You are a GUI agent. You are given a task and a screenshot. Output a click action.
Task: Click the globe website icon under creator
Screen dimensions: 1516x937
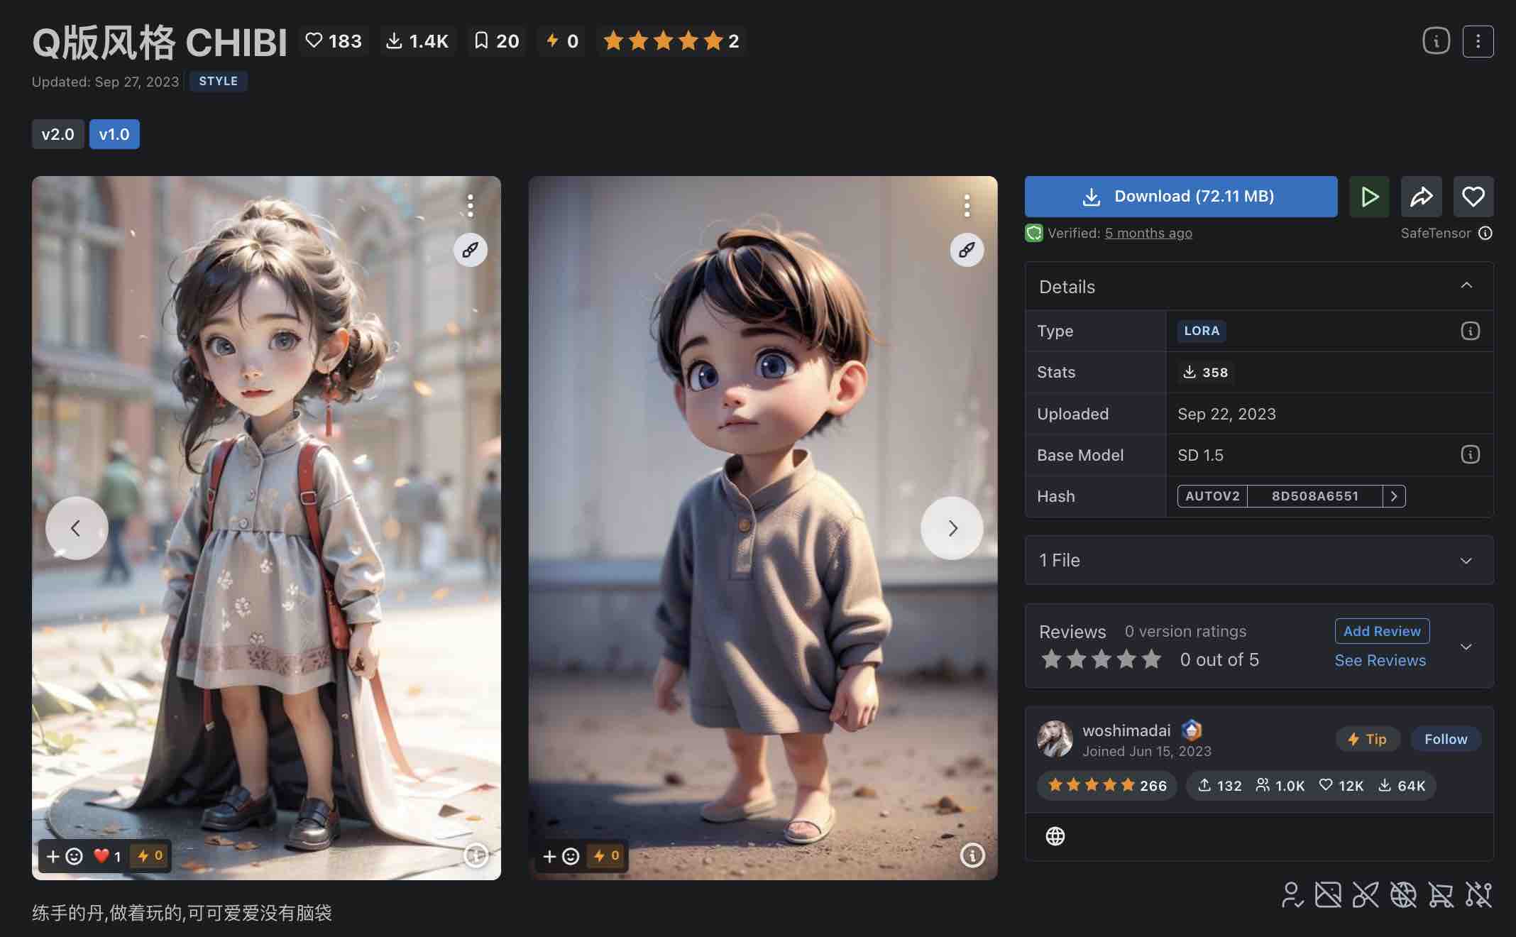(1055, 836)
